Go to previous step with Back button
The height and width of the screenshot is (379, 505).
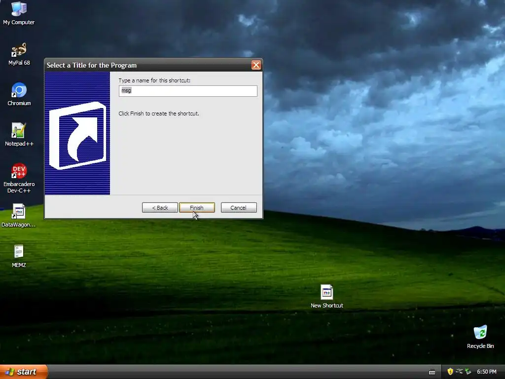160,208
